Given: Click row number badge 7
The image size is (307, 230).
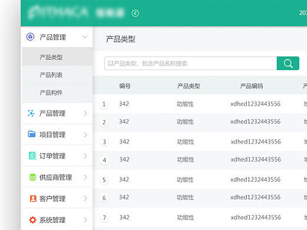Looking at the screenshot, I should pyautogui.click(x=104, y=218).
